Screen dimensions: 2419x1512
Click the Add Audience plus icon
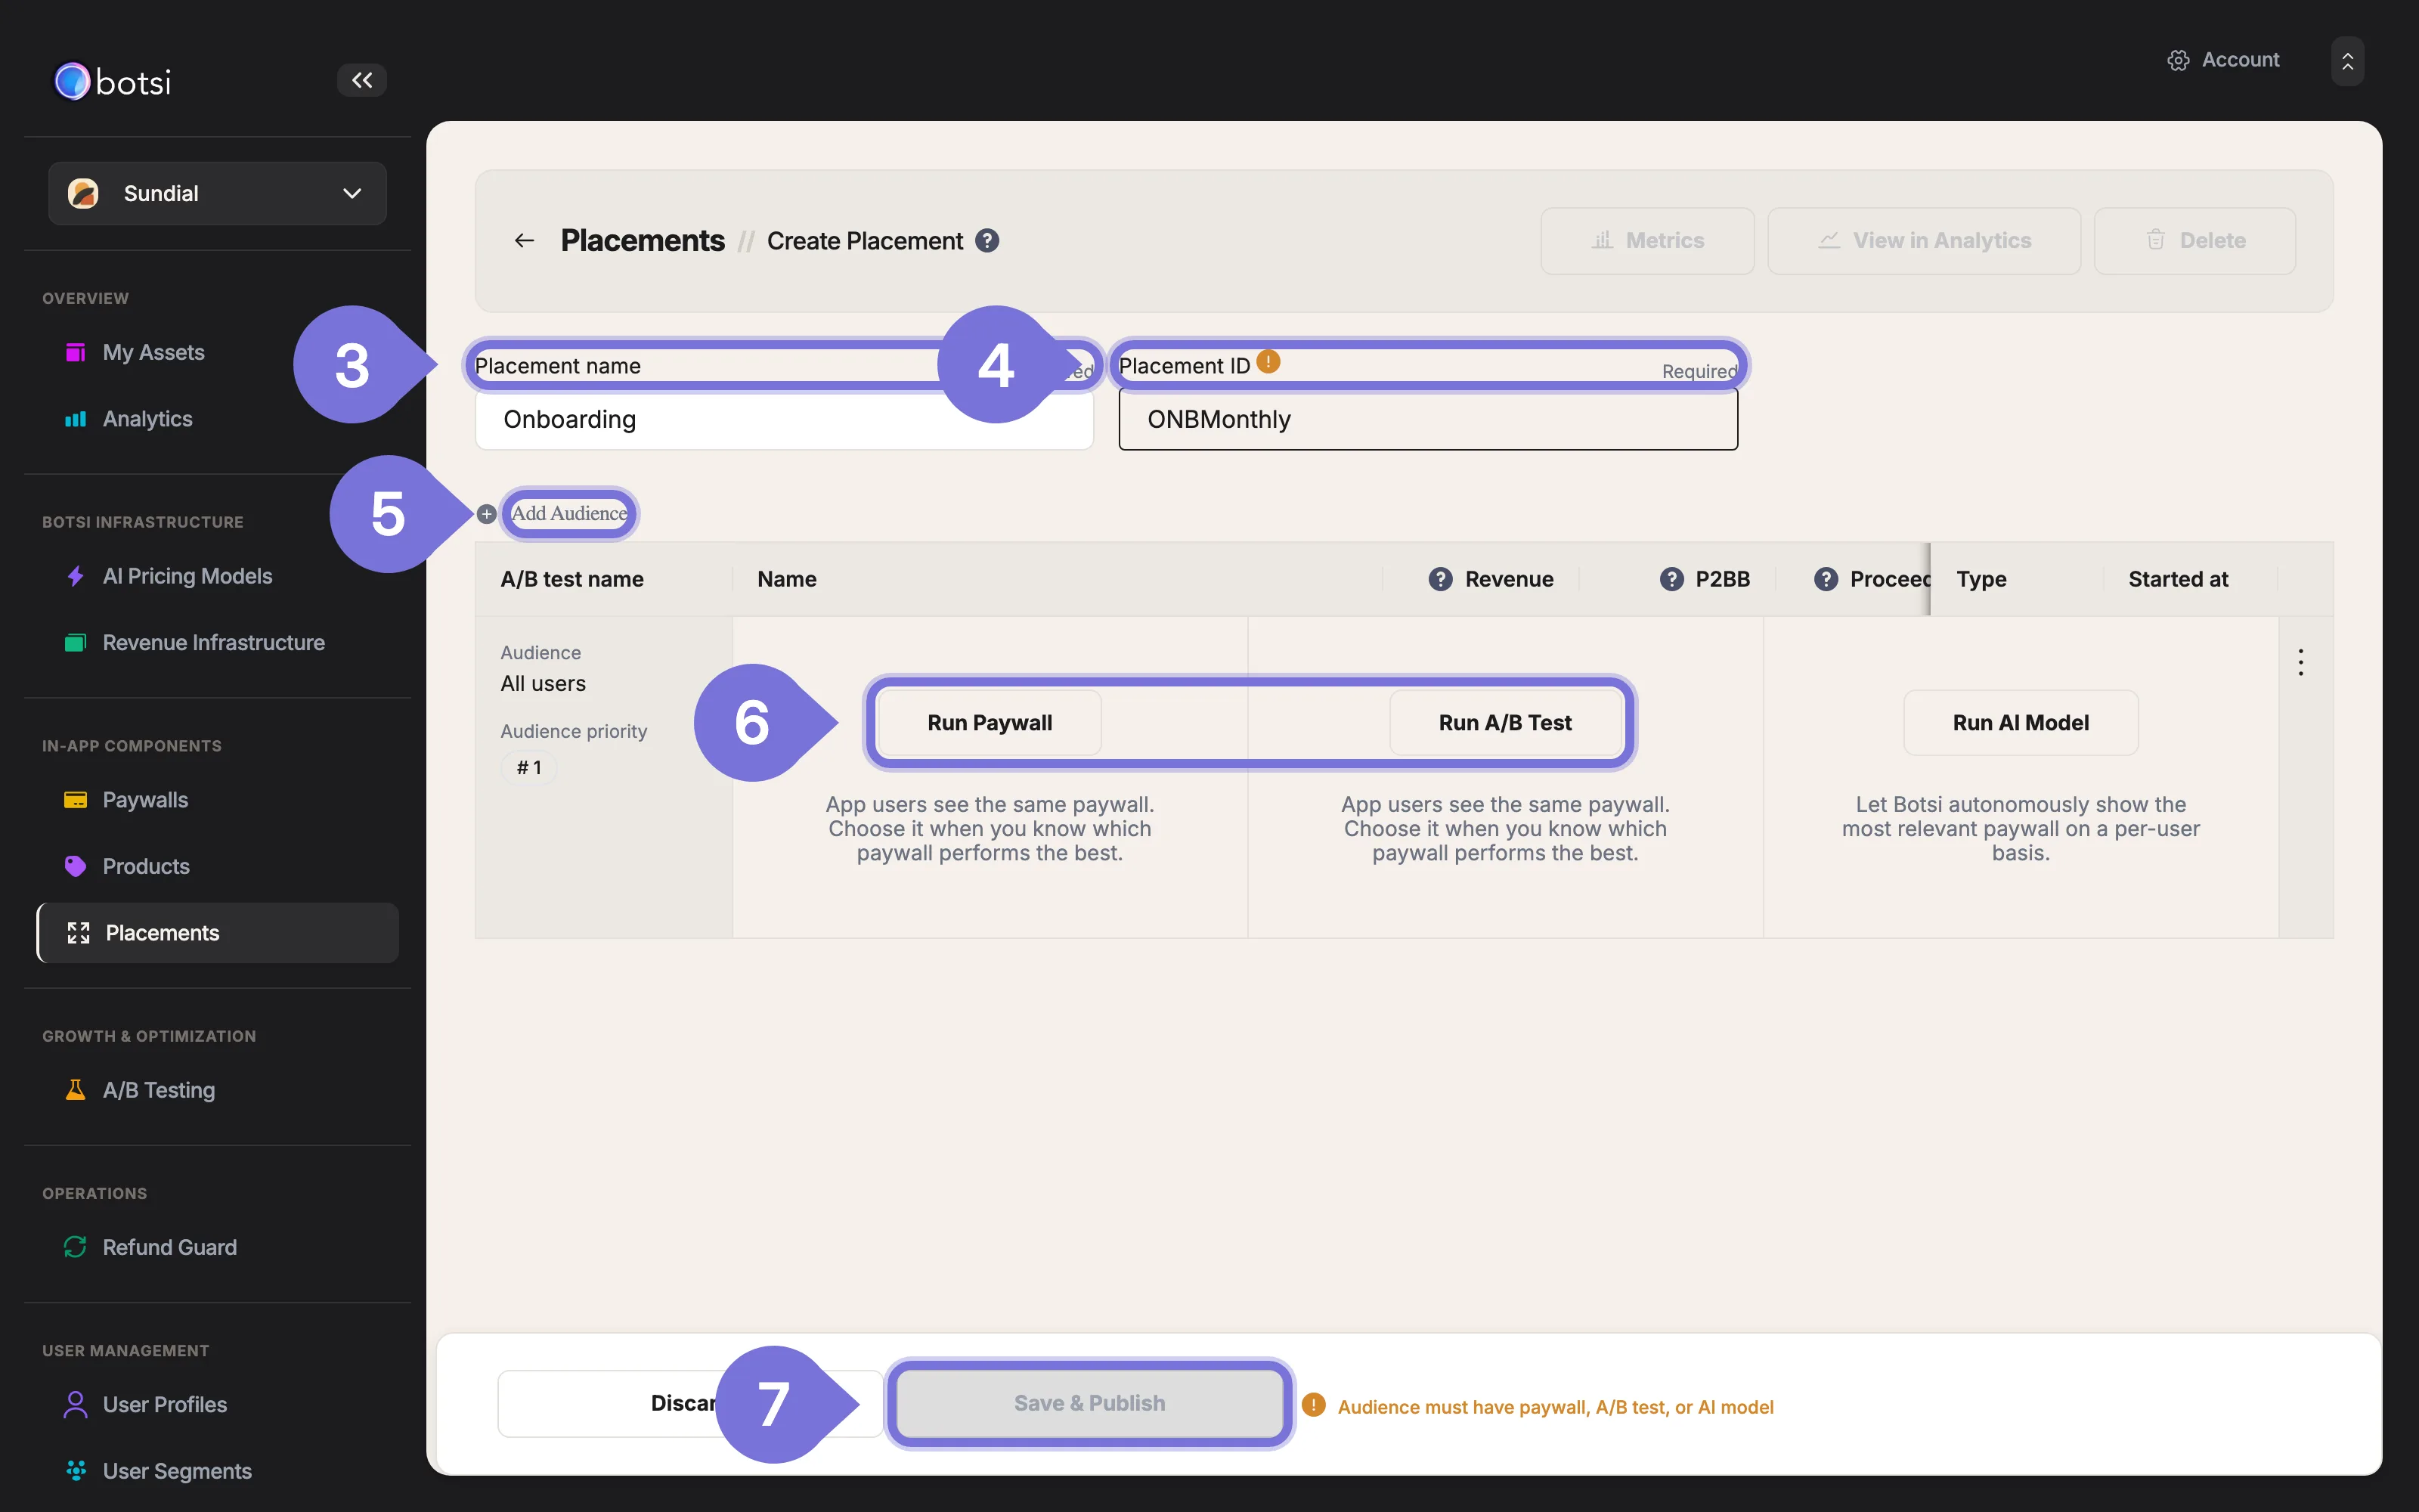[x=487, y=514]
